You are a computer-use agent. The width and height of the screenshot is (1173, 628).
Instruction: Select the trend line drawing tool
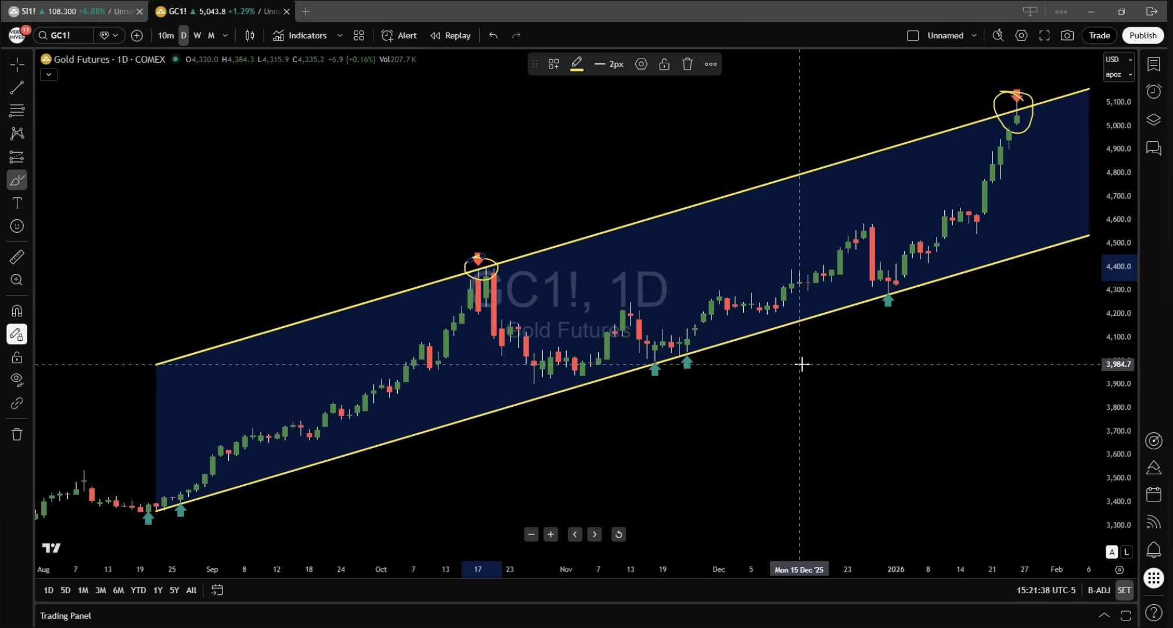coord(17,87)
